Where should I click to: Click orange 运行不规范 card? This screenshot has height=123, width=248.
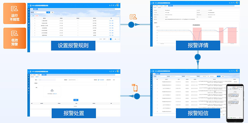coord(15,14)
